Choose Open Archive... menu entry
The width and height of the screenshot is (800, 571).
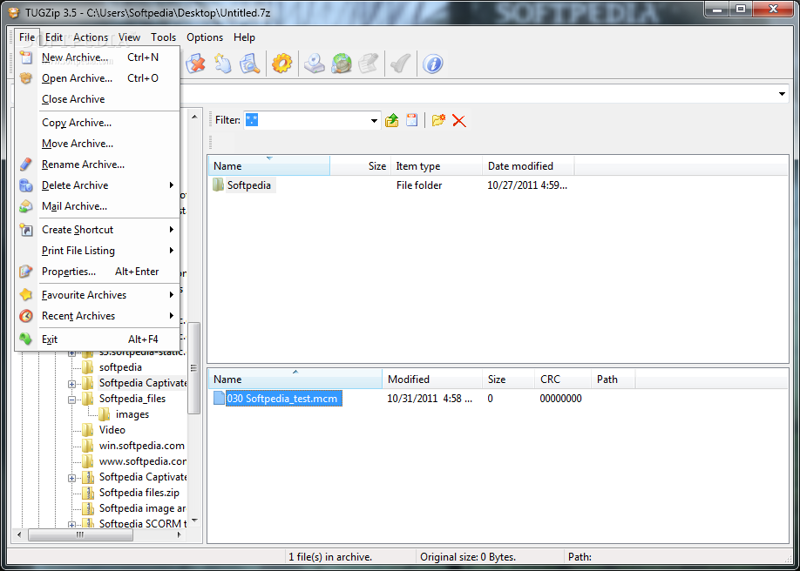click(x=97, y=78)
